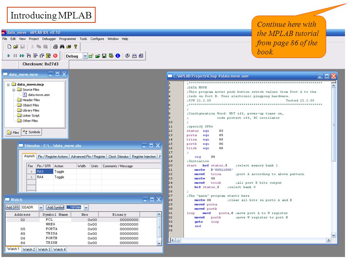Screen dimensions: 349x261
Task: Open Find with the binoculars icon
Action: click(x=62, y=47)
